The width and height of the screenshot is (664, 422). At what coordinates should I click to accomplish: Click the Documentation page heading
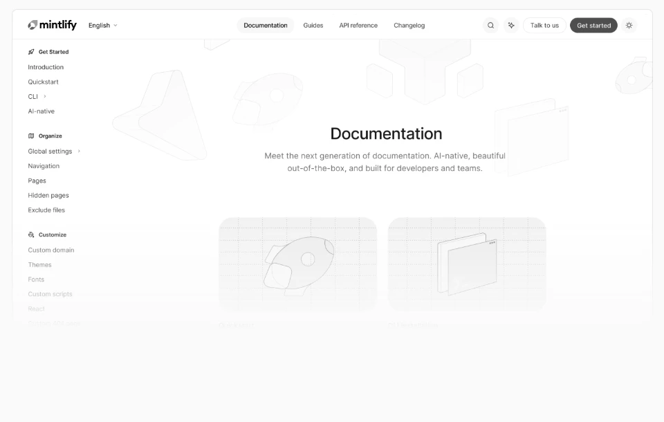386,134
